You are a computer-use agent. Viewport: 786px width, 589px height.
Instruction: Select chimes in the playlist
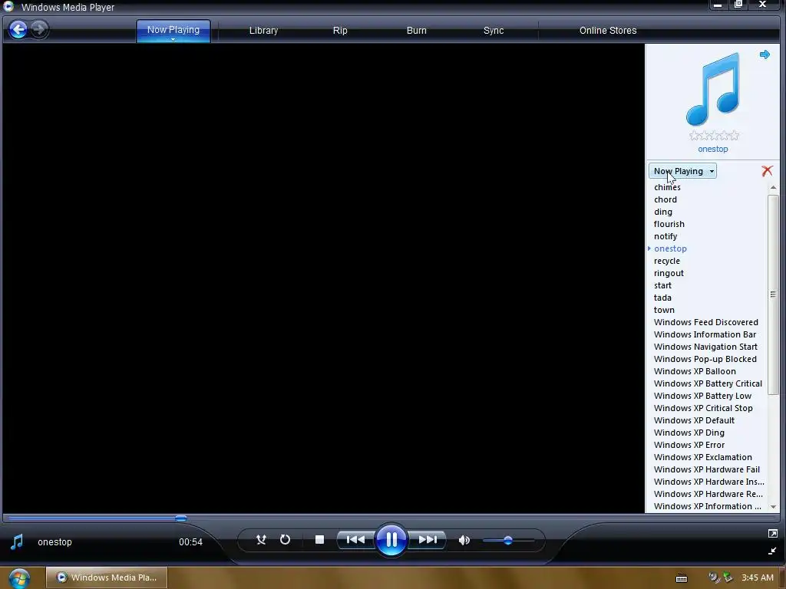[x=667, y=187]
